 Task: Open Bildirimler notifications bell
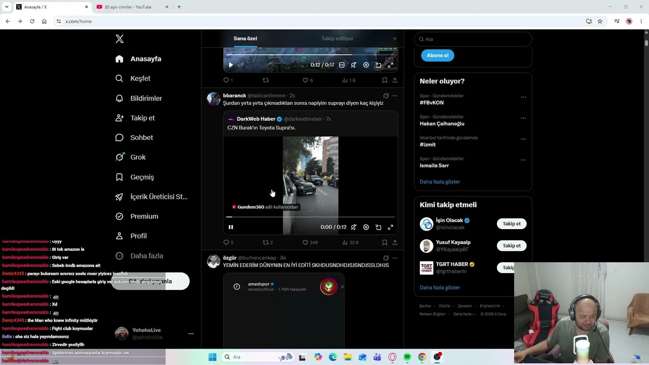pos(138,98)
